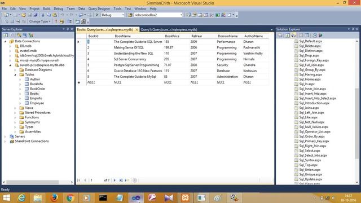
Task: Open the Query Designer menu
Action: [99, 8]
